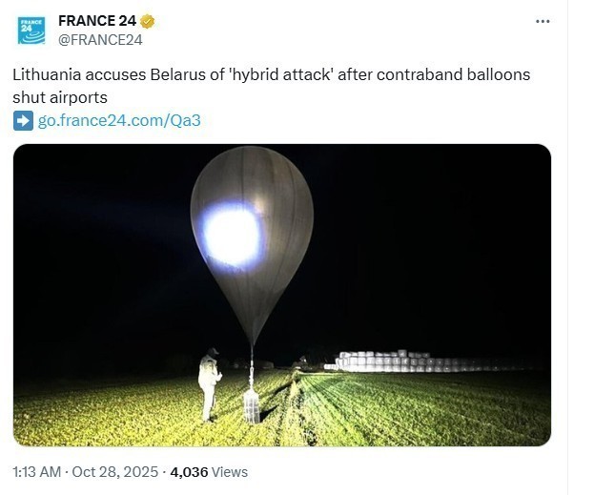Open the three-dot more options menu
The height and width of the screenshot is (495, 594).
pyautogui.click(x=543, y=21)
